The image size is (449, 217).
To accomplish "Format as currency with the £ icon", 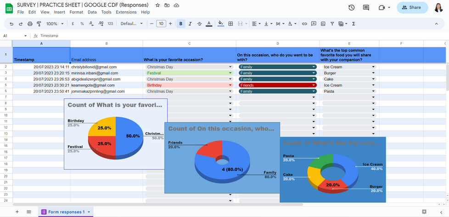I will (x=73, y=24).
